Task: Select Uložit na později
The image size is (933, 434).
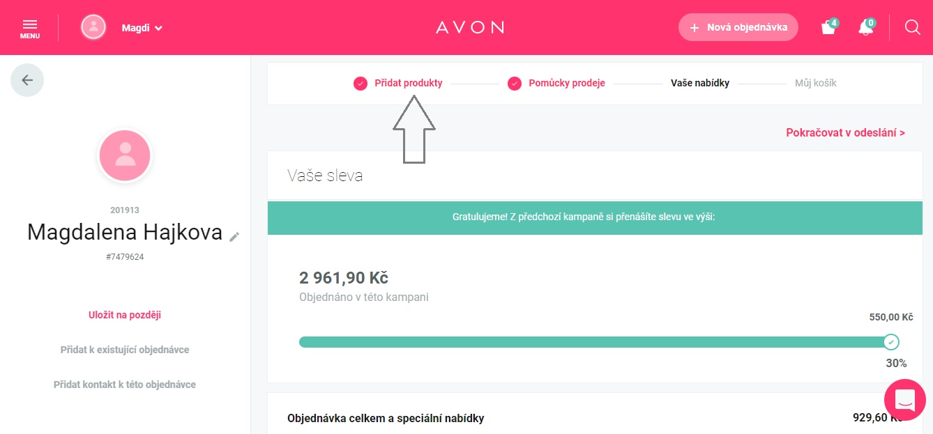Action: tap(125, 315)
